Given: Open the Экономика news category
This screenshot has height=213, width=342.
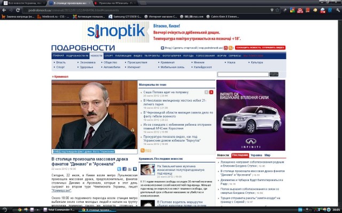Looking at the screenshot, I should click(88, 62).
